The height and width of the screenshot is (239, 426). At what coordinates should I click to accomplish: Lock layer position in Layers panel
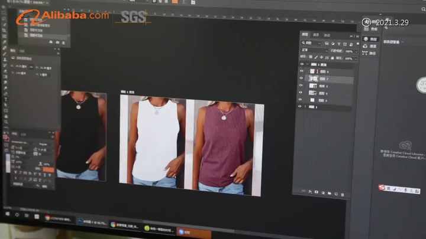pos(321,57)
